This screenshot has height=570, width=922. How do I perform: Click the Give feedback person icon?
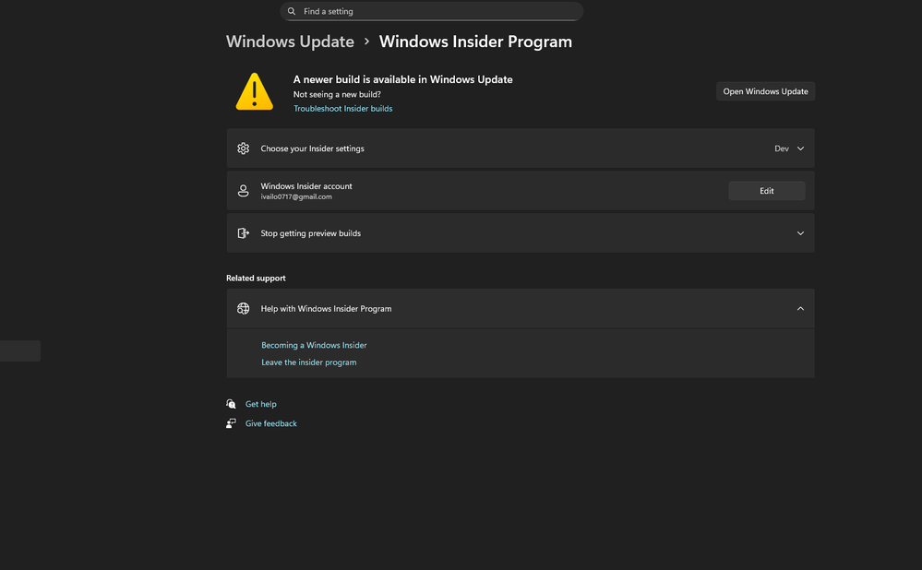[231, 423]
